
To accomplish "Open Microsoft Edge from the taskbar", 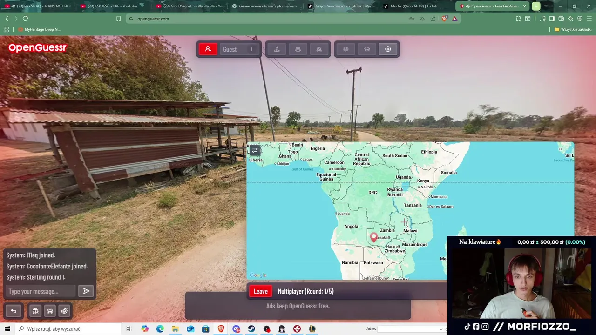I will tap(160, 329).
